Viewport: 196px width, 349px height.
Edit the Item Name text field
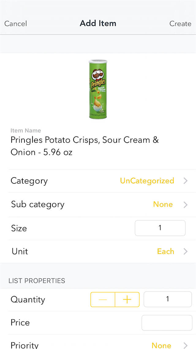[85, 146]
